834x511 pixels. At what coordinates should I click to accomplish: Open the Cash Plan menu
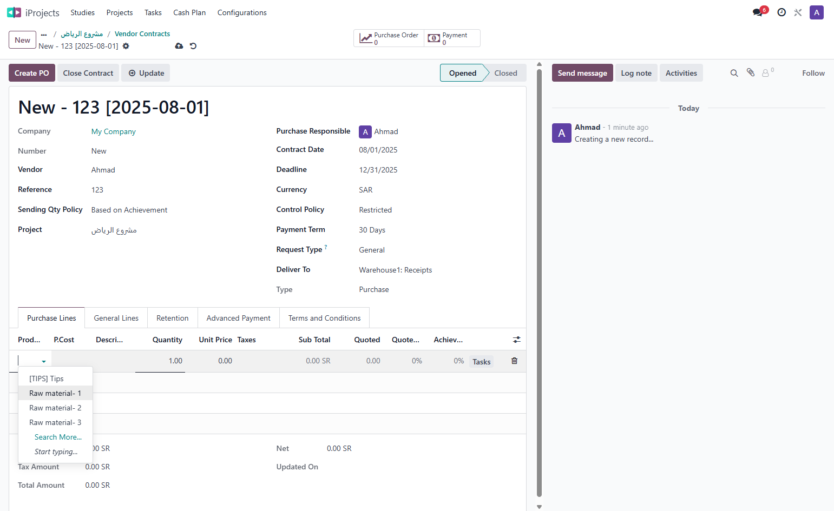189,12
